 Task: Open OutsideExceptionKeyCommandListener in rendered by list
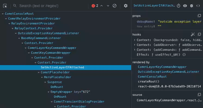click(x=168, y=72)
